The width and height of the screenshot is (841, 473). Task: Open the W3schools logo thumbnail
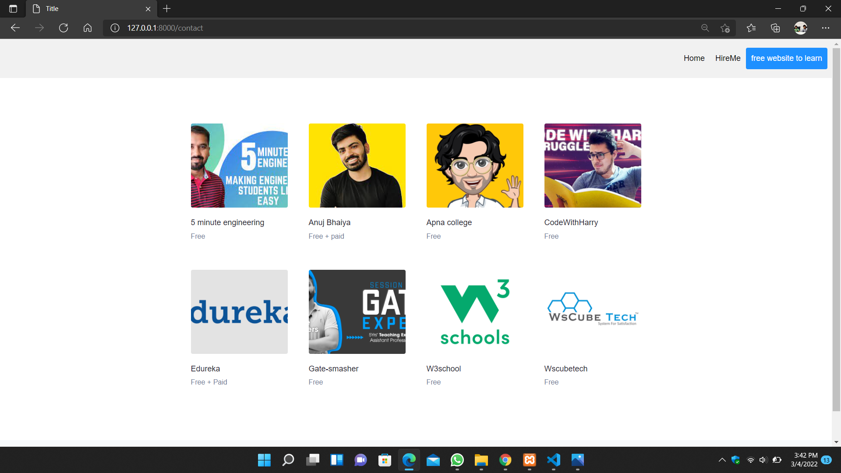[475, 312]
